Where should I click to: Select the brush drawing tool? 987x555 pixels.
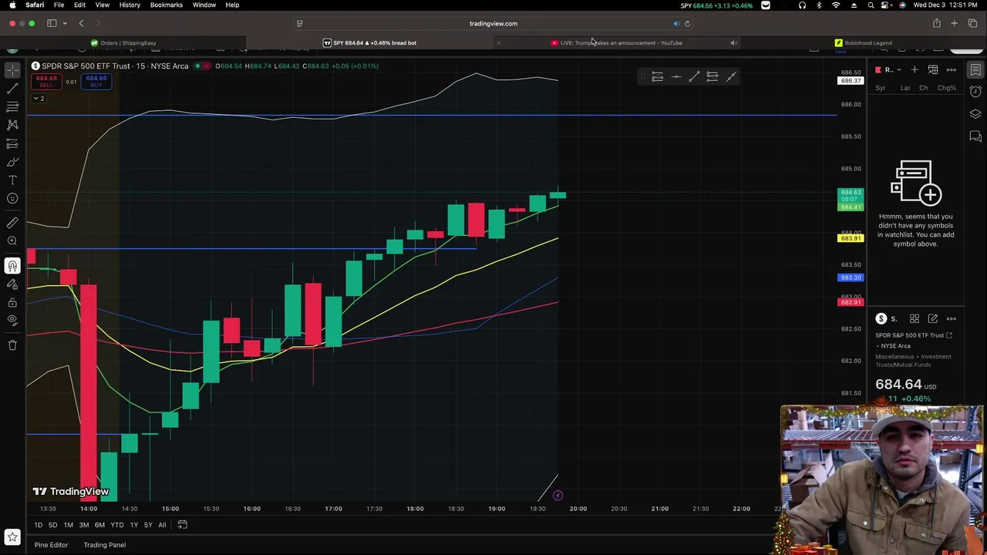point(12,162)
